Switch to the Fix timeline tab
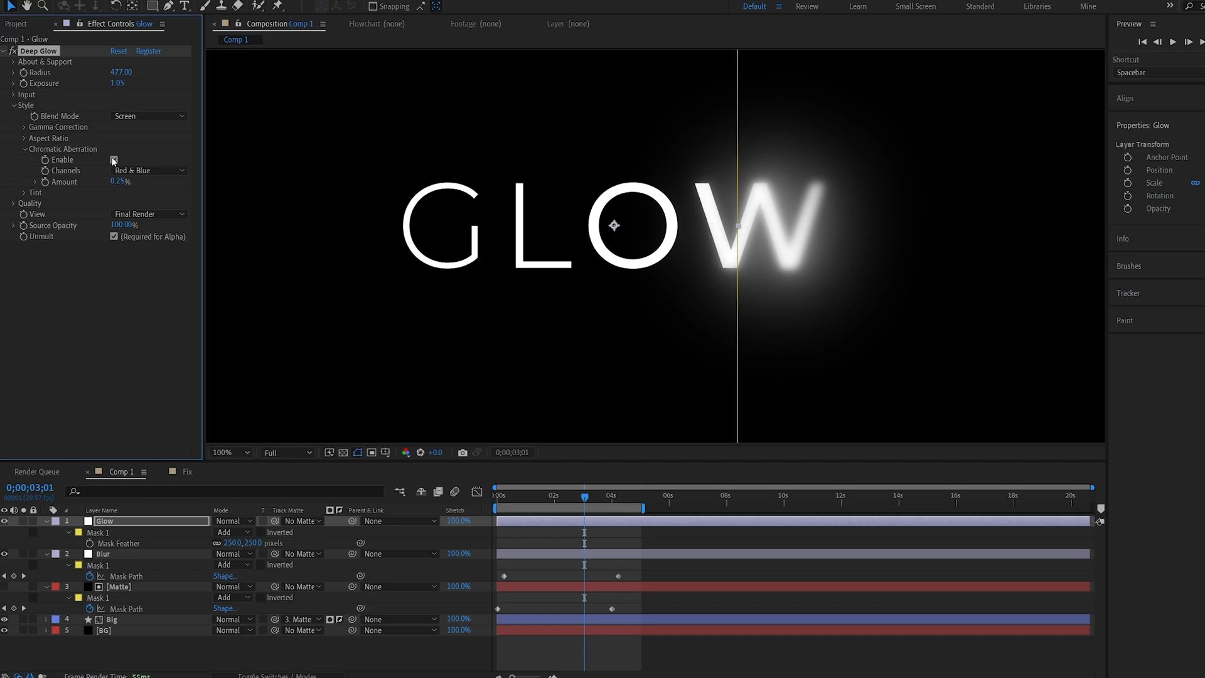Image resolution: width=1205 pixels, height=678 pixels. pos(187,472)
